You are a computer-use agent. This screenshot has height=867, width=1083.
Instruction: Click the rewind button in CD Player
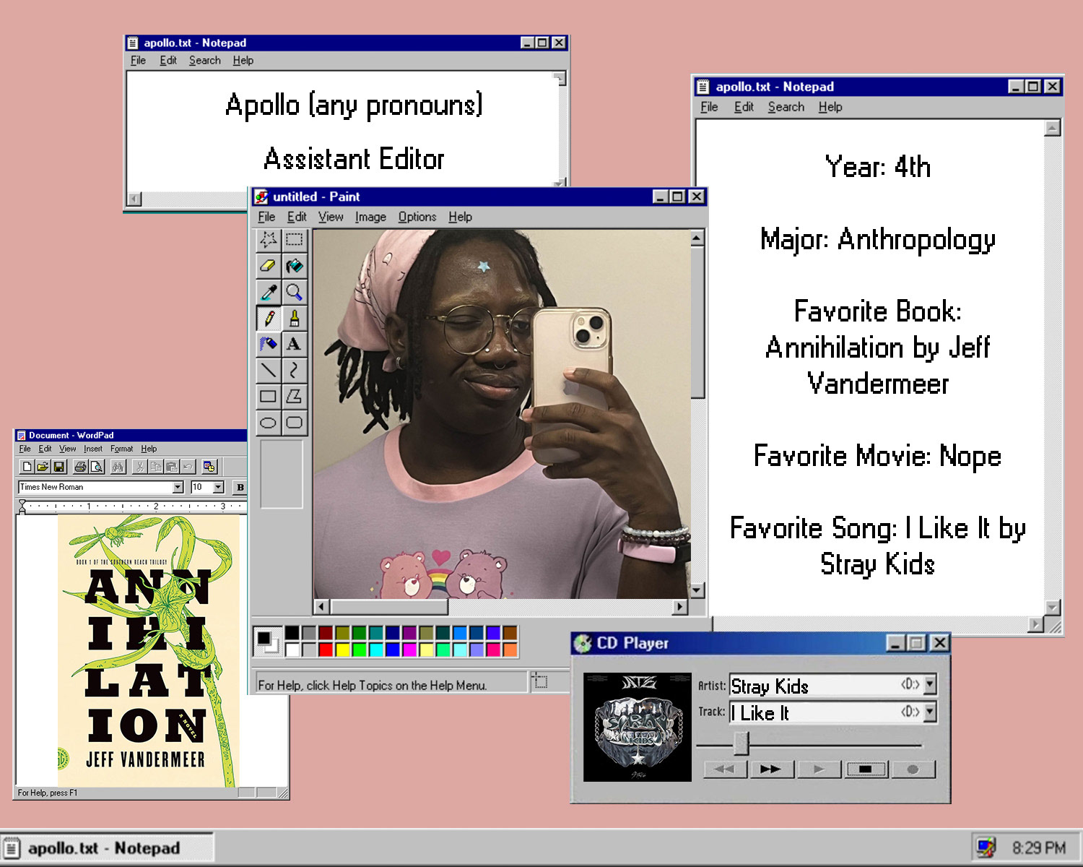click(x=724, y=769)
